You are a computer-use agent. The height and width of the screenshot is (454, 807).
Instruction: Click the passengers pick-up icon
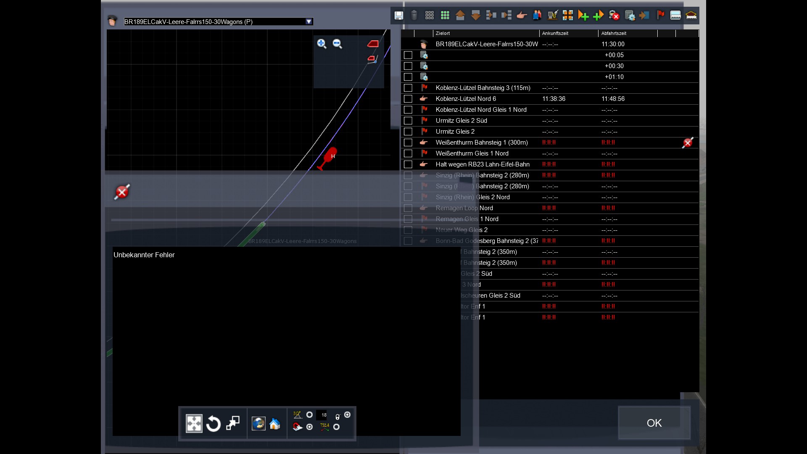537,16
